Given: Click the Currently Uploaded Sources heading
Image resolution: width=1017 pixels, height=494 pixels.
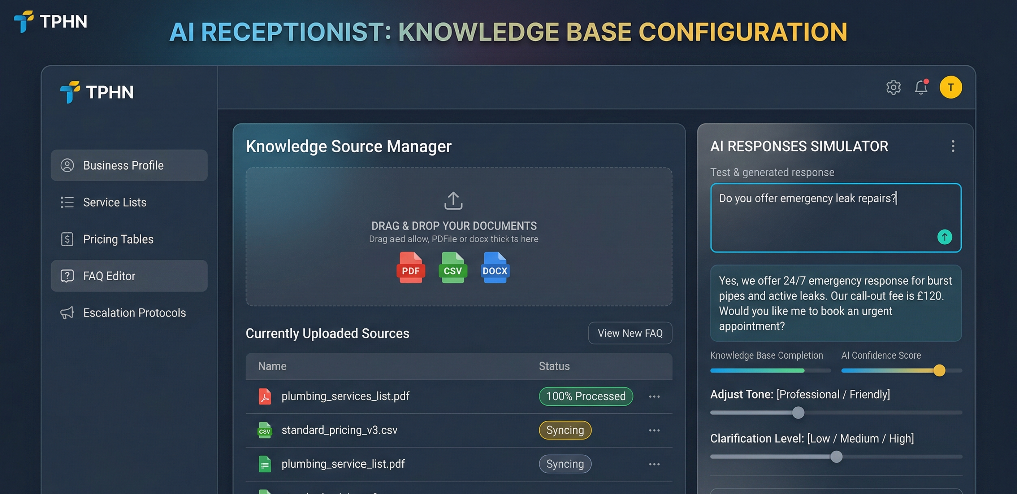Looking at the screenshot, I should pos(327,333).
